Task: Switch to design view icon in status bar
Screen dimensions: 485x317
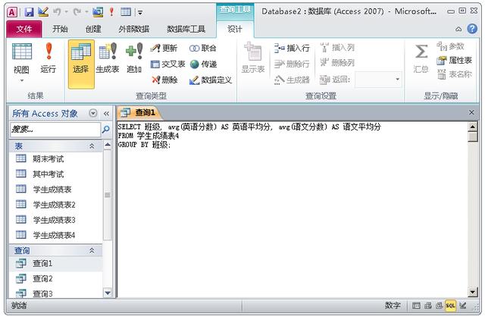Action: 463,306
